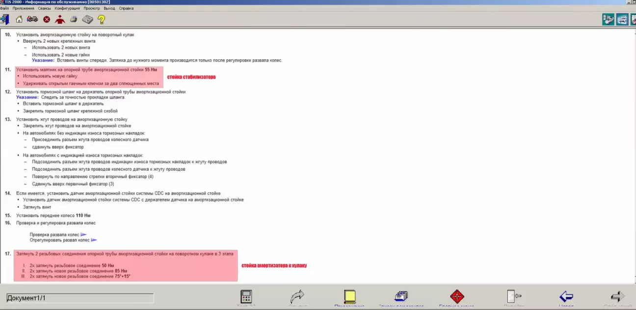Follow the Проверка развала колес link arrow
Screen dimensions: 636x310
[84, 235]
